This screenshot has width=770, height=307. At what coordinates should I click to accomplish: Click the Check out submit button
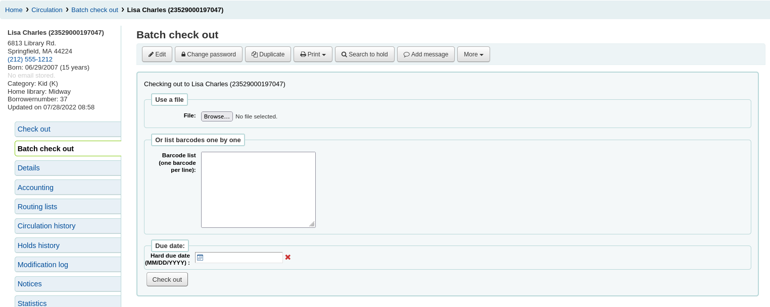(x=167, y=279)
